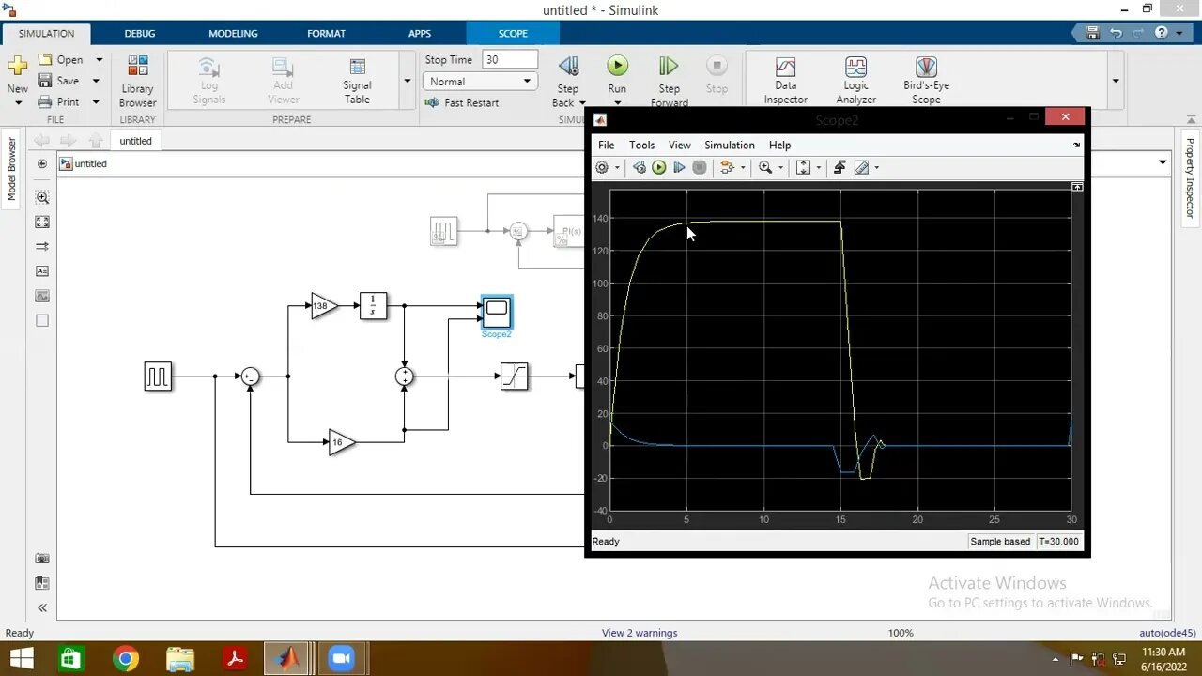Open the Scope View menu
The height and width of the screenshot is (676, 1202).
(x=679, y=145)
